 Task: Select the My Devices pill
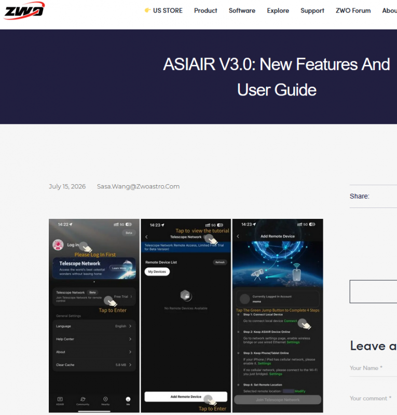click(157, 271)
